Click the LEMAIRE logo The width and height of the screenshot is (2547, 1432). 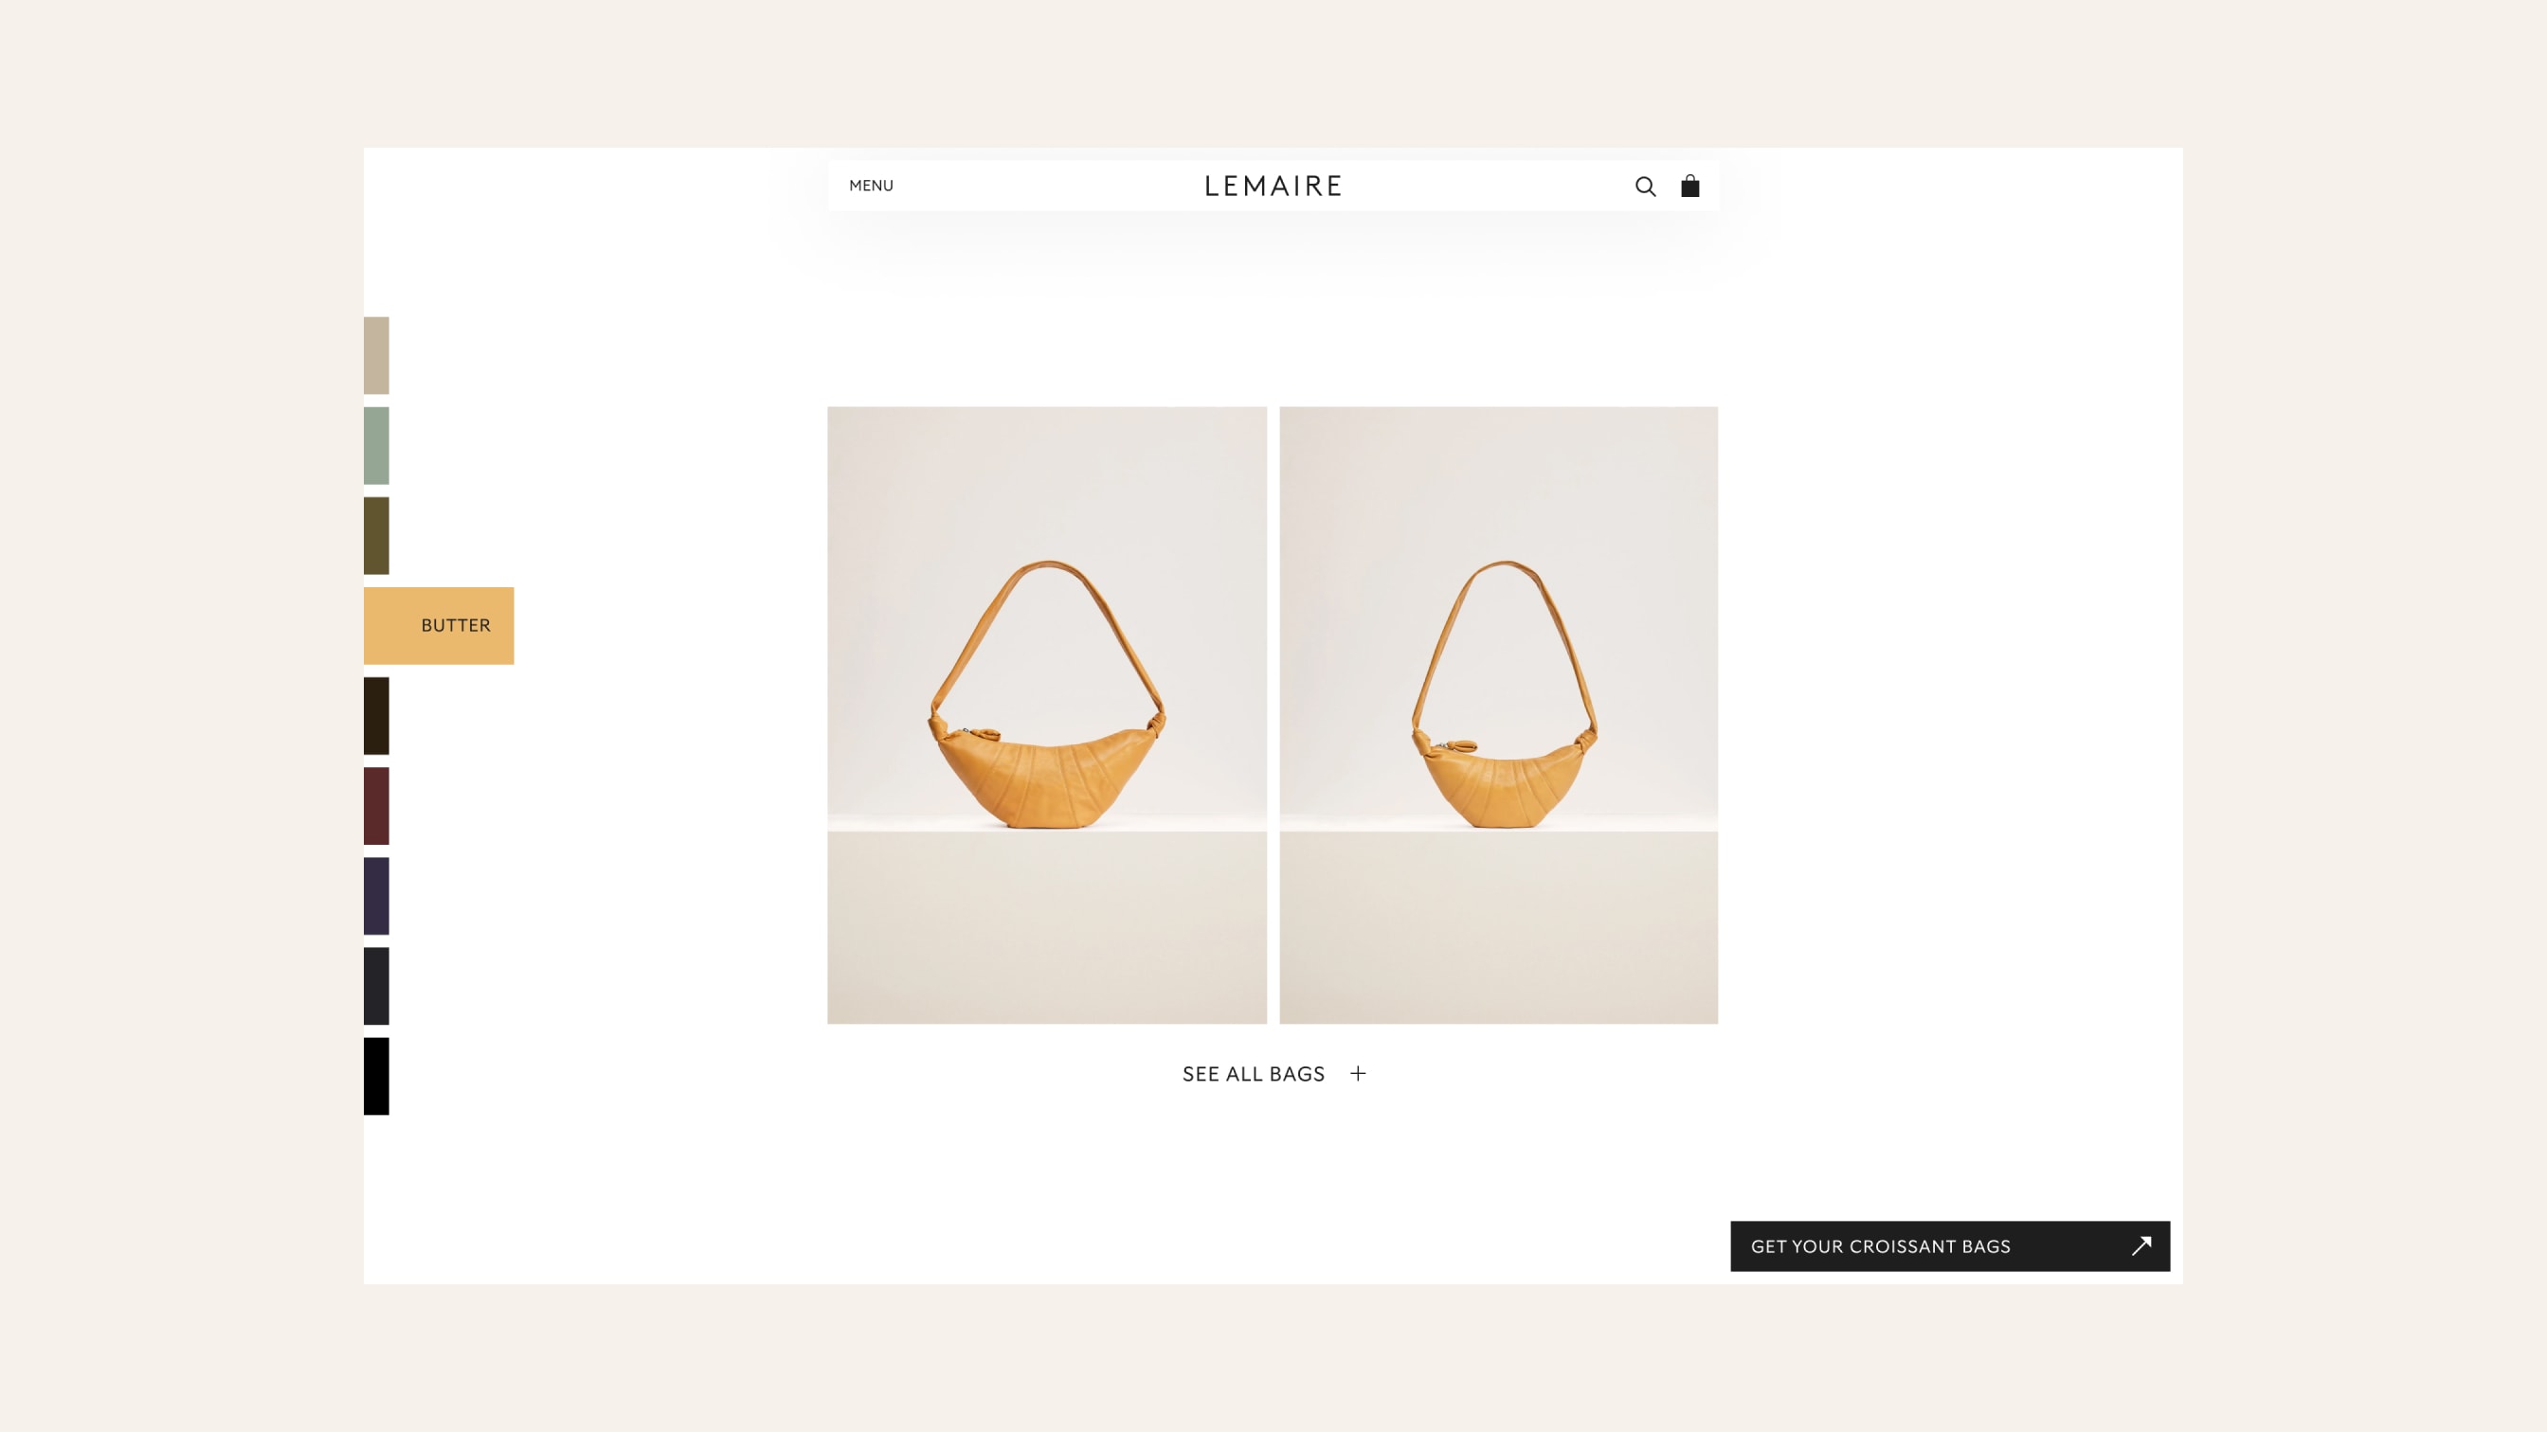[1273, 186]
